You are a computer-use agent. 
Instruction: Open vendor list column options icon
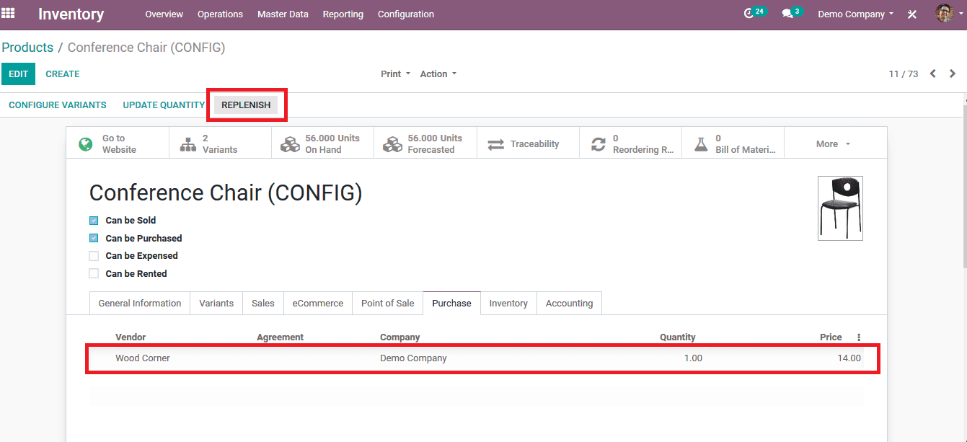point(858,337)
